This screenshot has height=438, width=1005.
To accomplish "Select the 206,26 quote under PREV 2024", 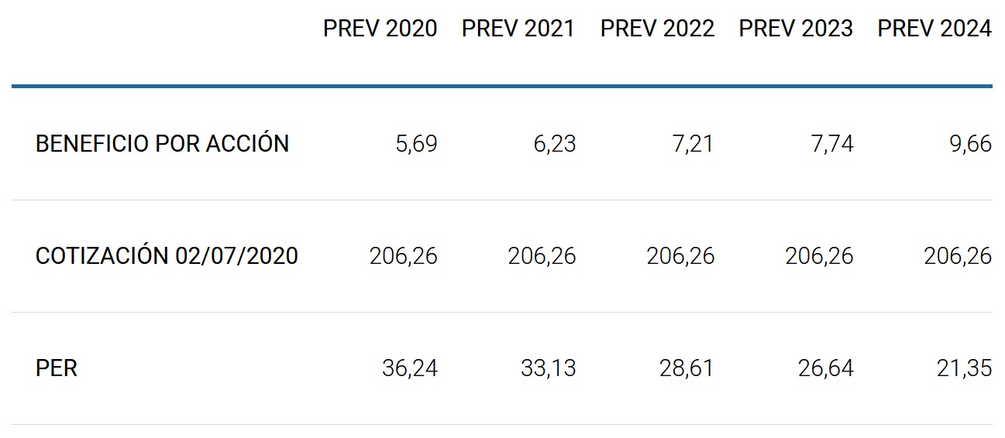I will [958, 256].
